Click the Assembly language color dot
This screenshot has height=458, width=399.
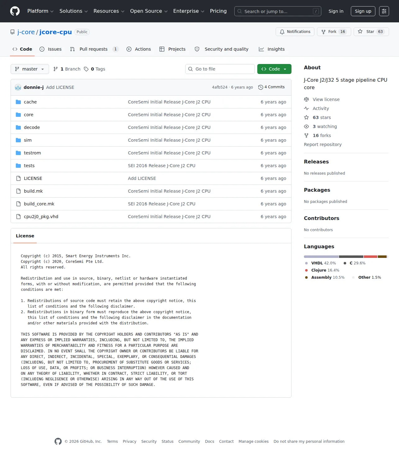point(306,277)
